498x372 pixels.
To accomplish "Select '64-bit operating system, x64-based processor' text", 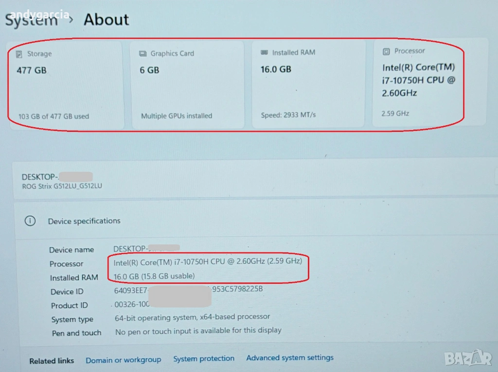I will (x=193, y=317).
